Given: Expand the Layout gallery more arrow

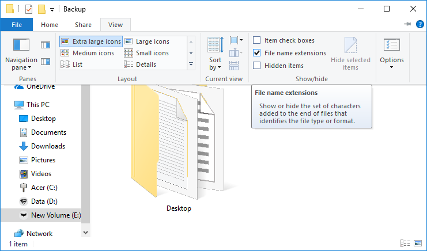Looking at the screenshot, I should [191, 64].
